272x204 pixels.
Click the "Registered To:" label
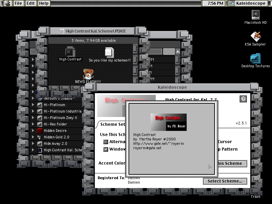(x=112, y=178)
